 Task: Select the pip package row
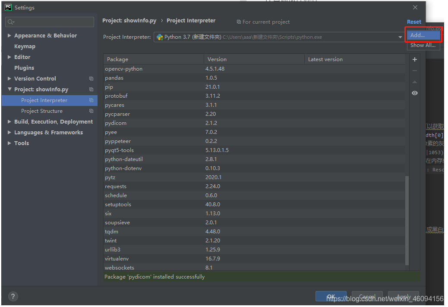coord(254,87)
